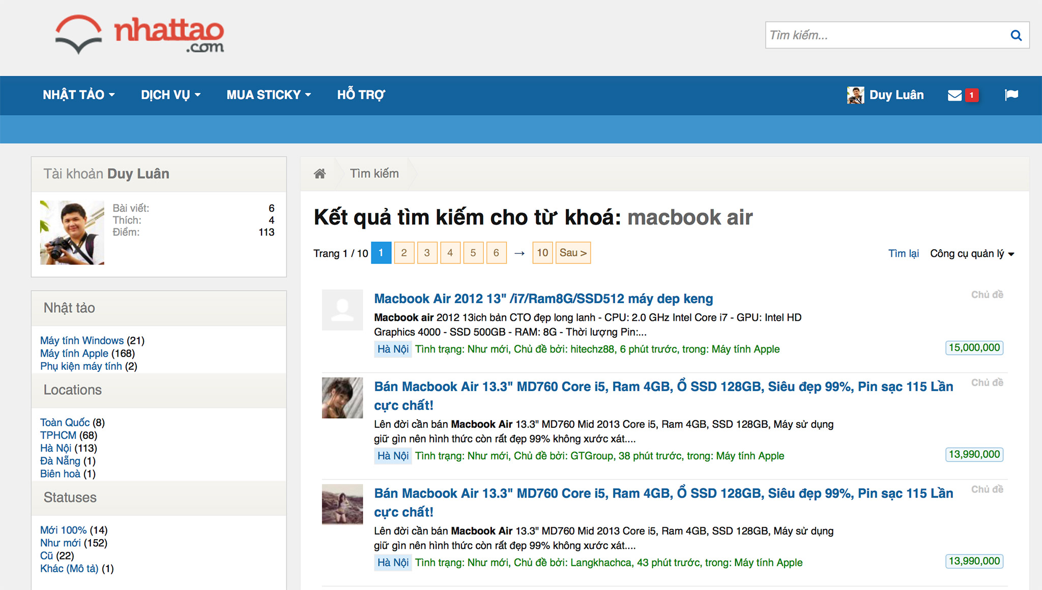
Task: Click the Chủ đề label on Langkhachca listing
Action: (x=987, y=489)
